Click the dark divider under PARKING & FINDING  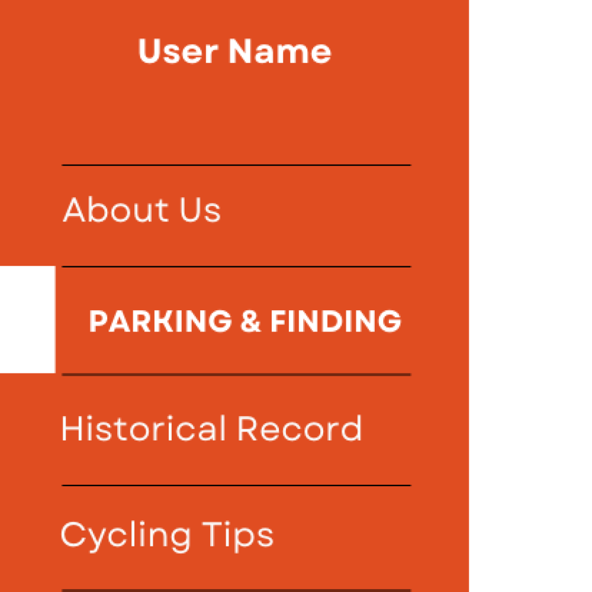tap(236, 375)
